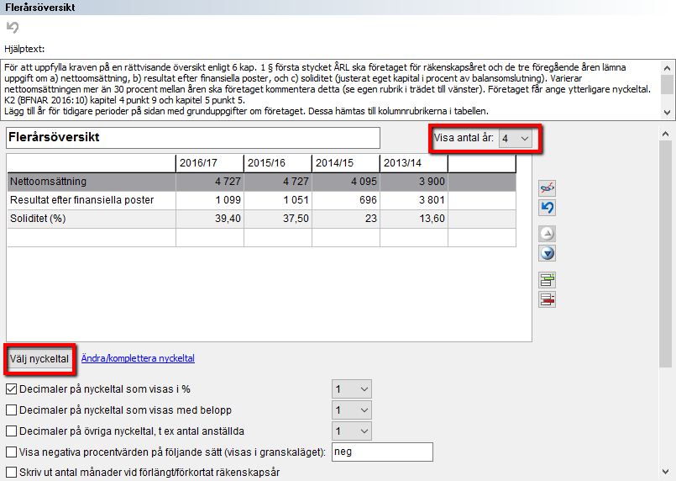
Task: Click the Soliditet cell value 23
Action: [x=346, y=219]
